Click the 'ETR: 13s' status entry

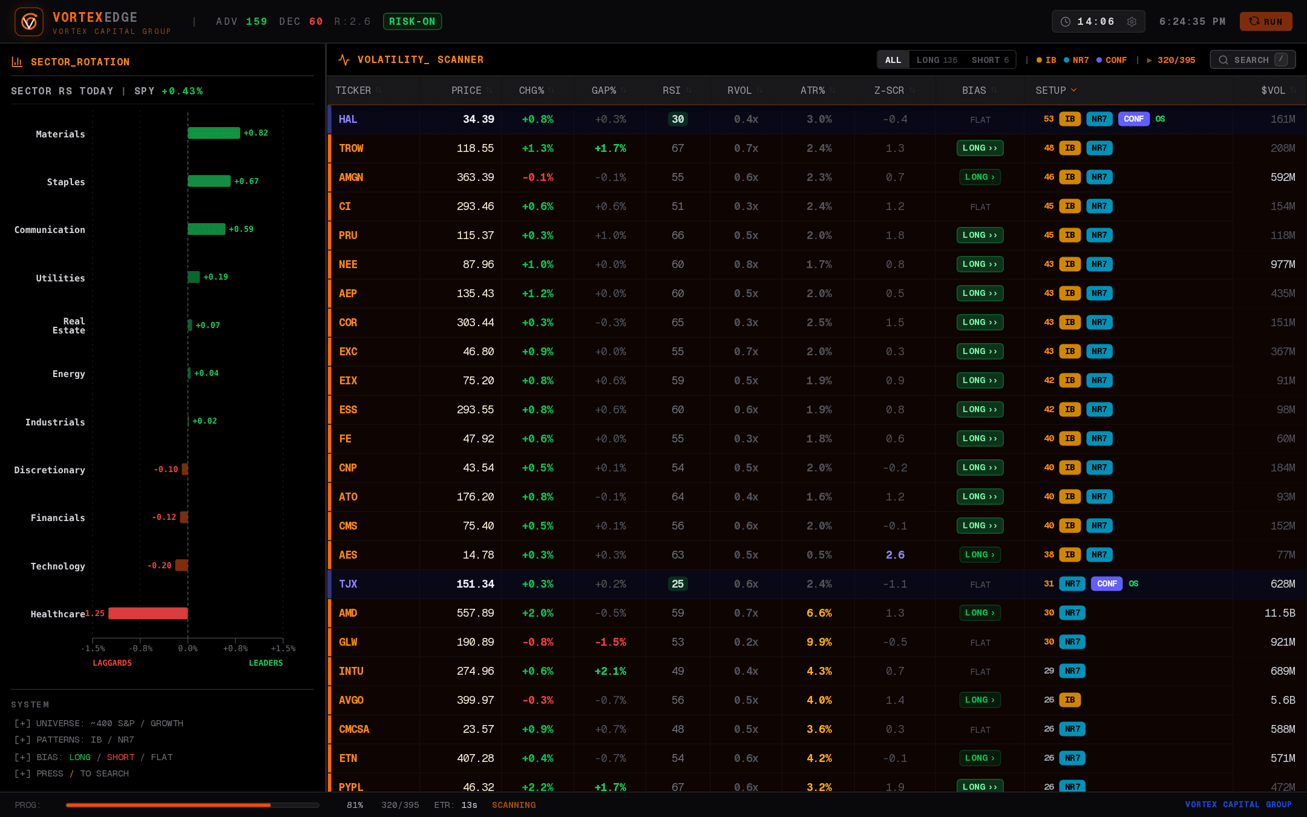[456, 805]
